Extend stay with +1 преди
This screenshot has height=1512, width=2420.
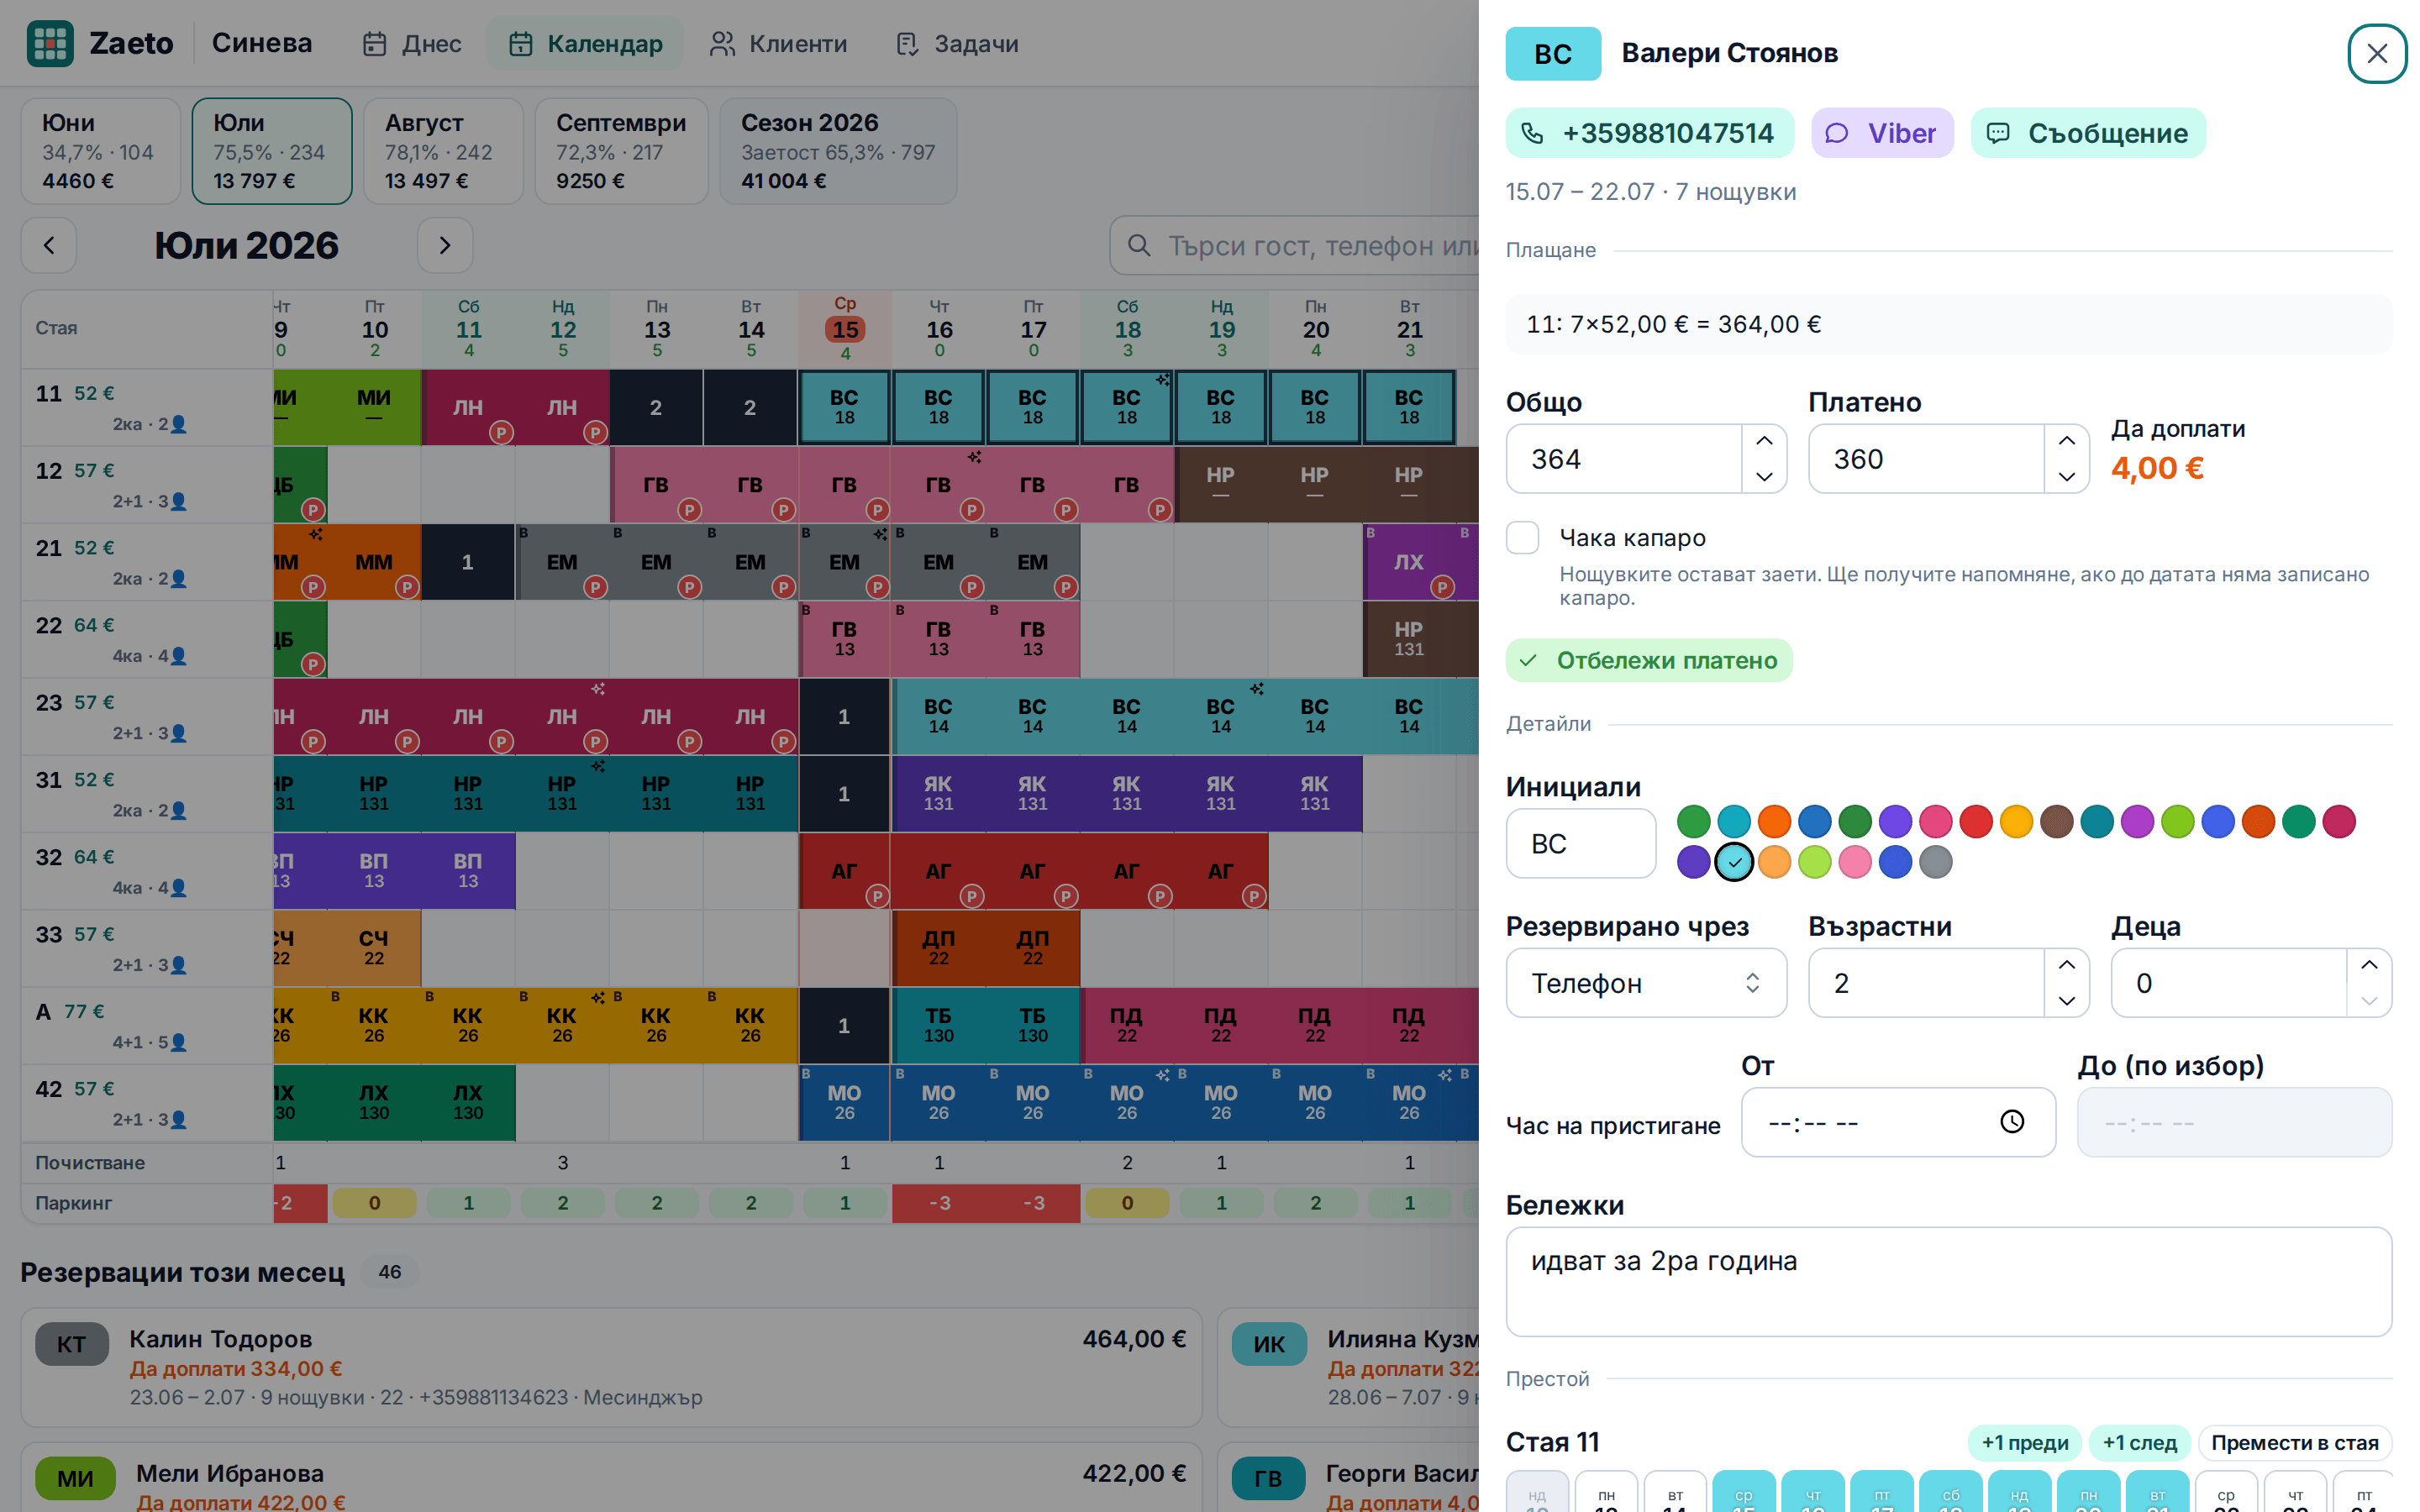2025,1443
